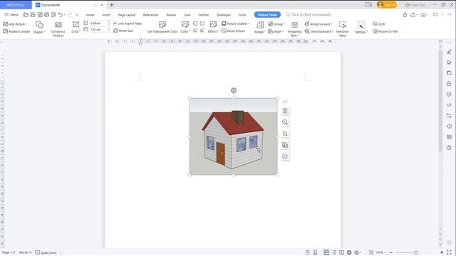
Task: Click the zoom slider handle
Action: (416, 252)
